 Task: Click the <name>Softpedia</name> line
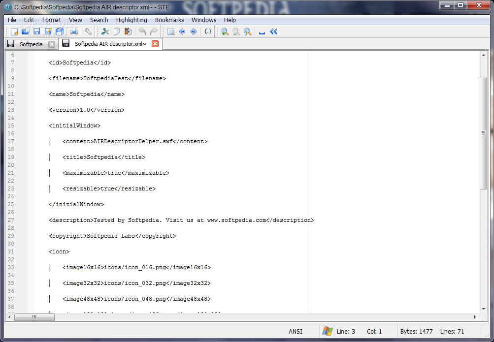(x=87, y=94)
